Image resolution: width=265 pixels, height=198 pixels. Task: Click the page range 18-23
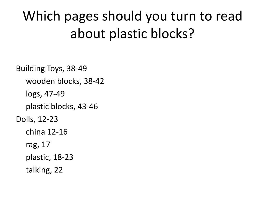(63, 157)
